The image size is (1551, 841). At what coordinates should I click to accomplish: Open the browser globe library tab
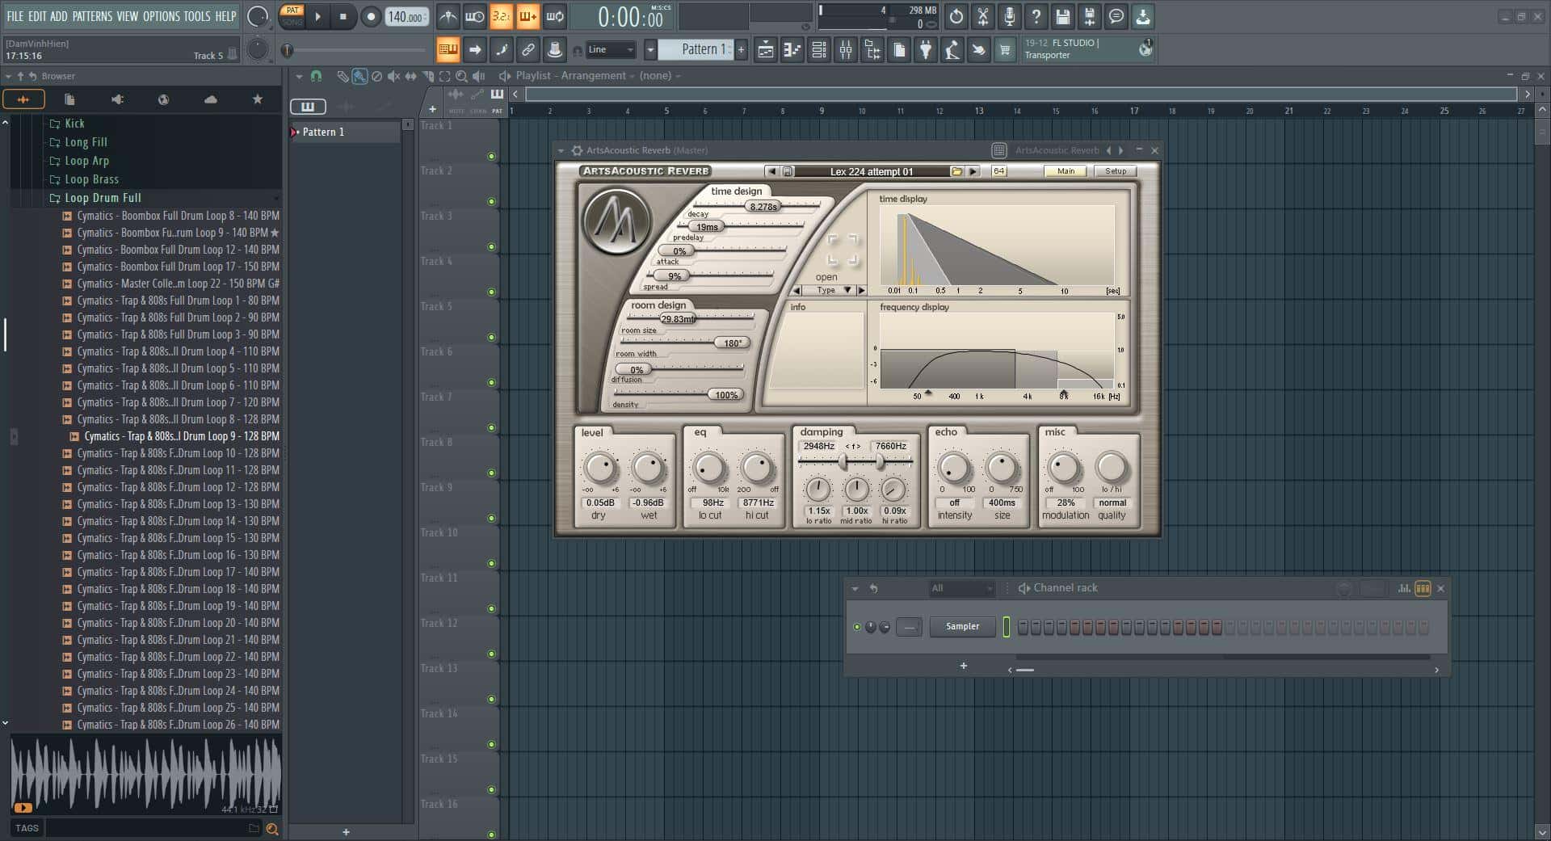click(x=163, y=99)
